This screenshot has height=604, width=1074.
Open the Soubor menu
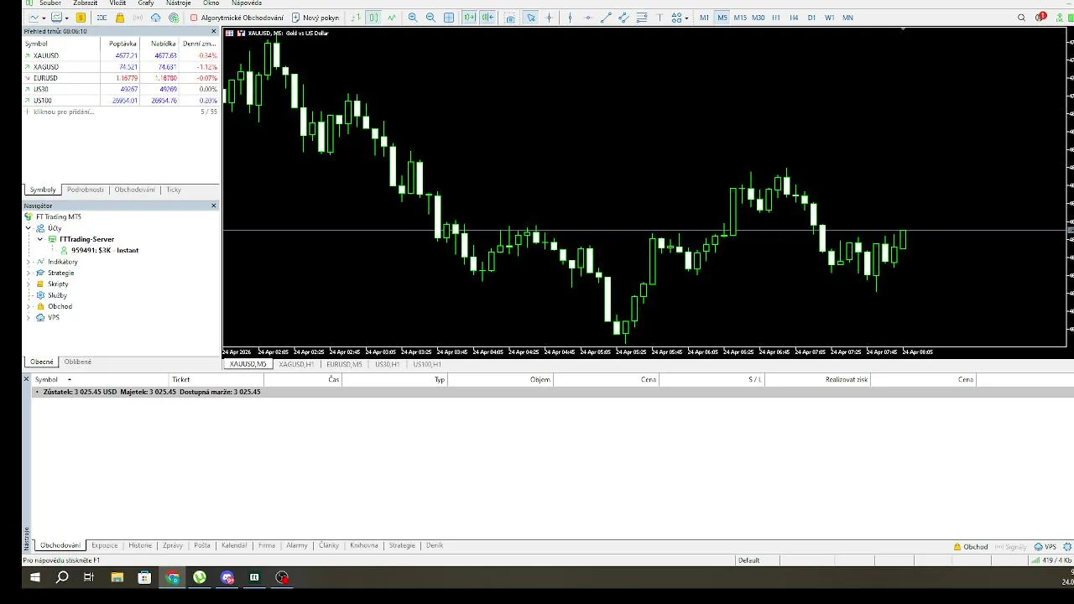tap(50, 3)
